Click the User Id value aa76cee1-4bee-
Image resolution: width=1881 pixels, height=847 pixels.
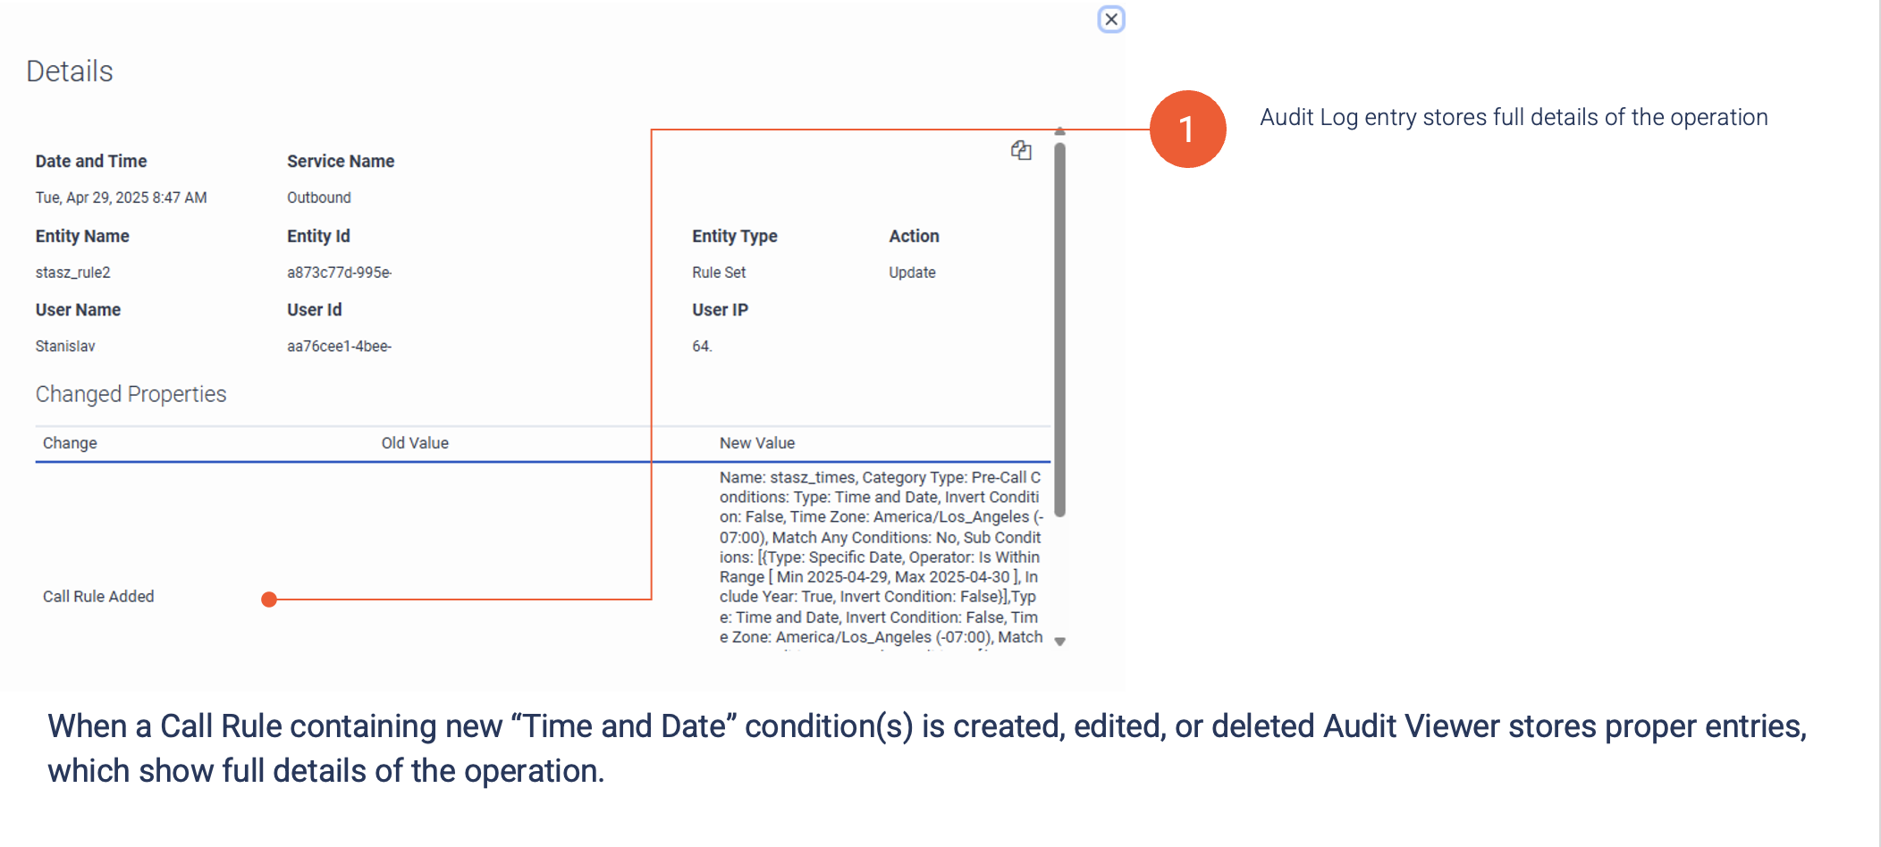click(339, 347)
